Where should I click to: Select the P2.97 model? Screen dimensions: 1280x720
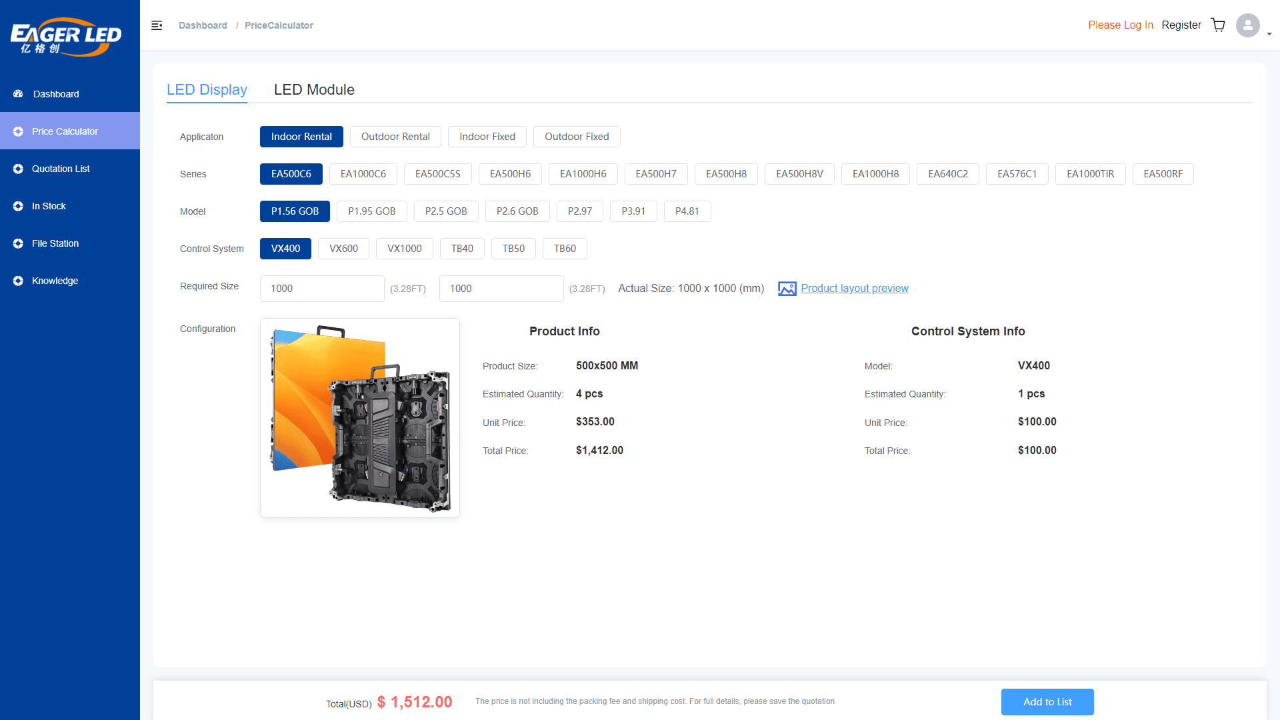click(x=580, y=211)
